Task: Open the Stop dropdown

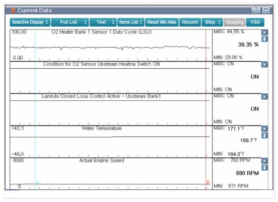Action: point(212,22)
